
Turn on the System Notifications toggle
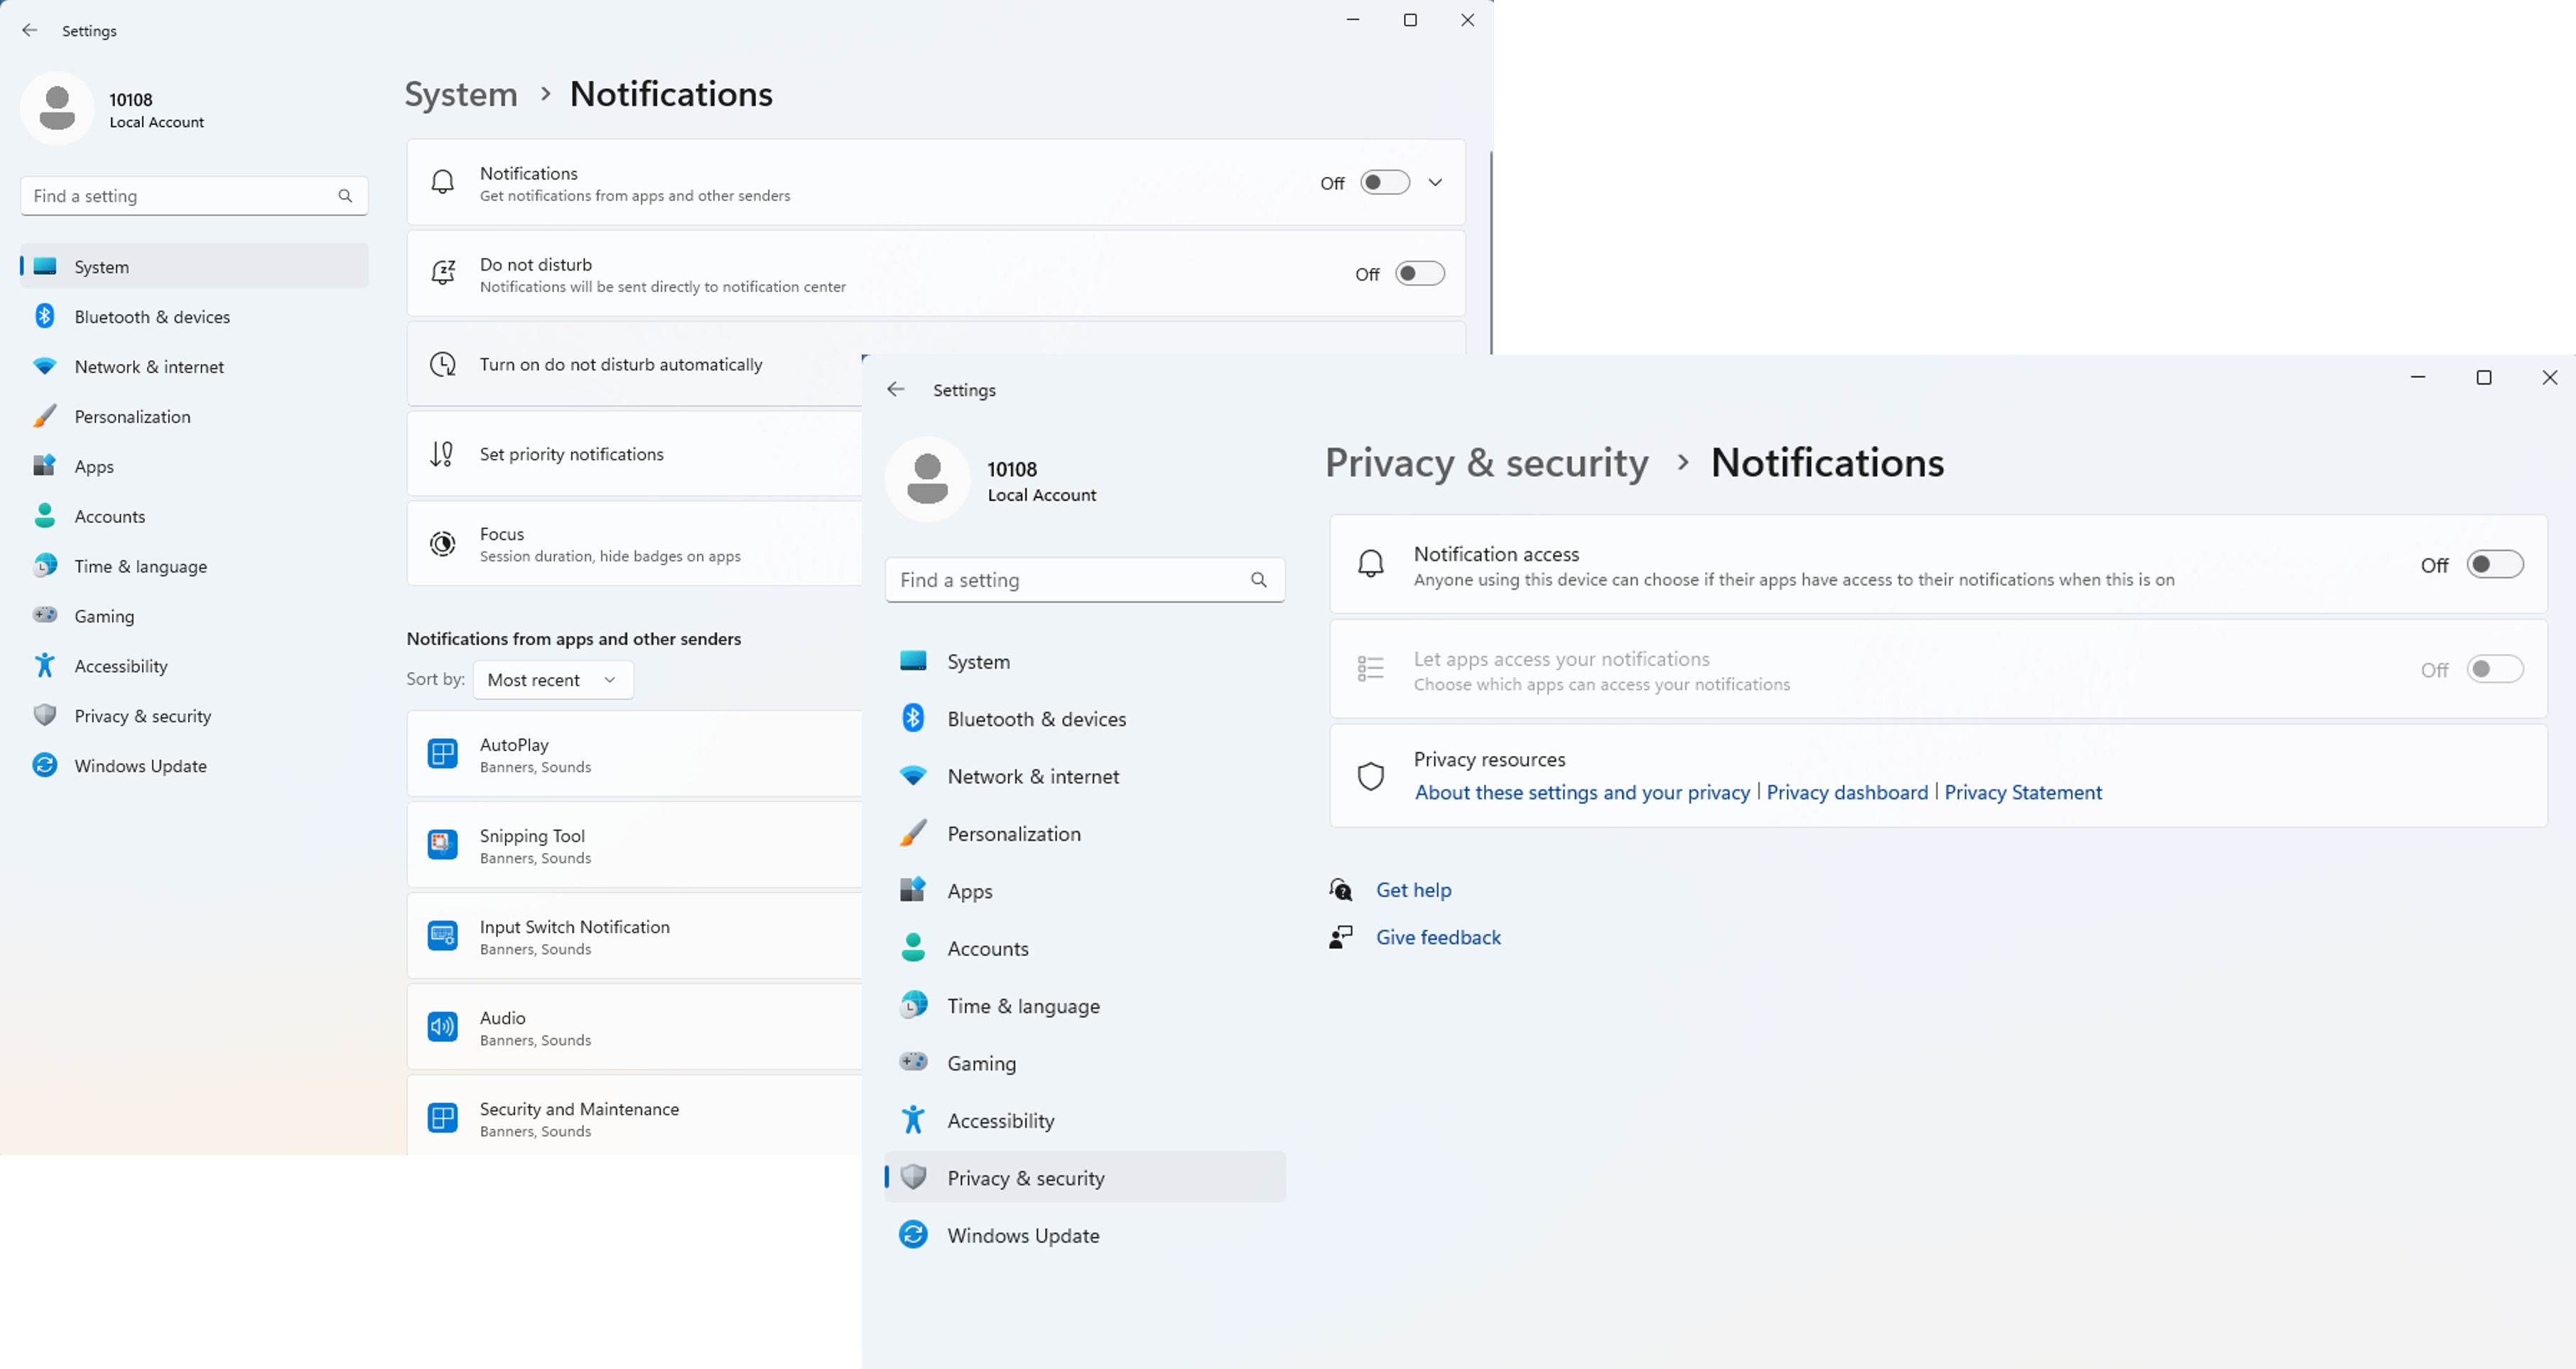[x=1384, y=183]
